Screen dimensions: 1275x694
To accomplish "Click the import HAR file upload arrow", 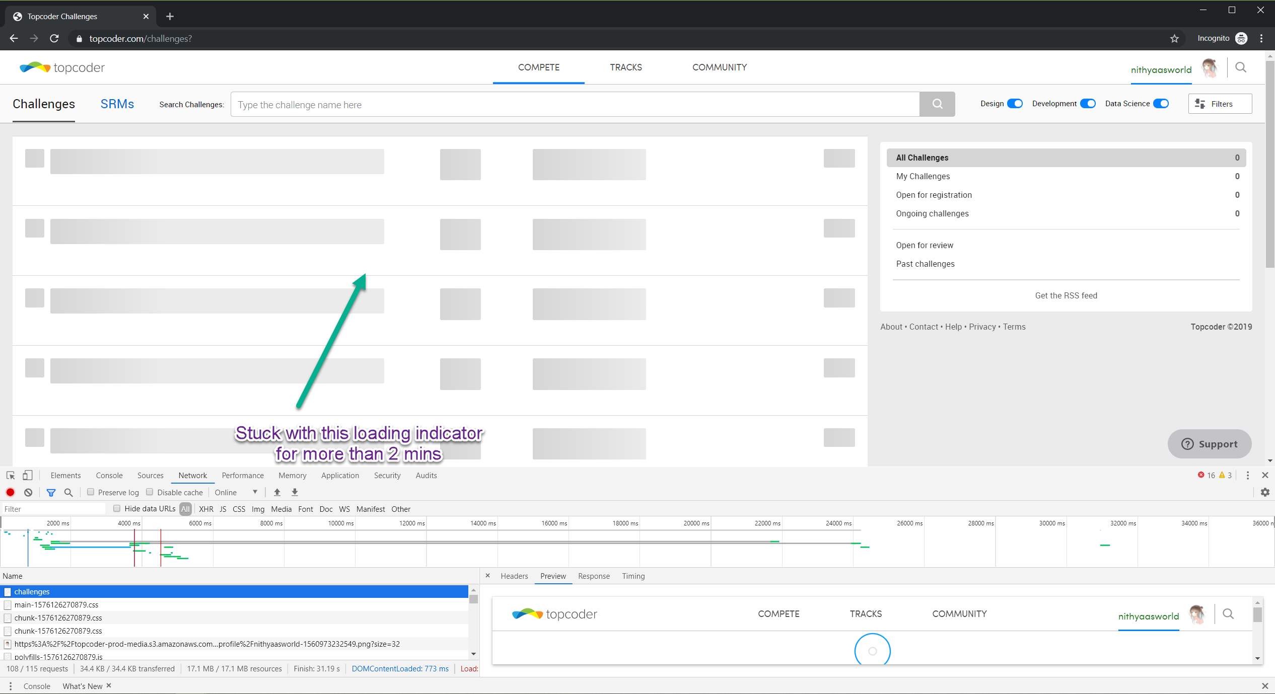I will [x=277, y=492].
